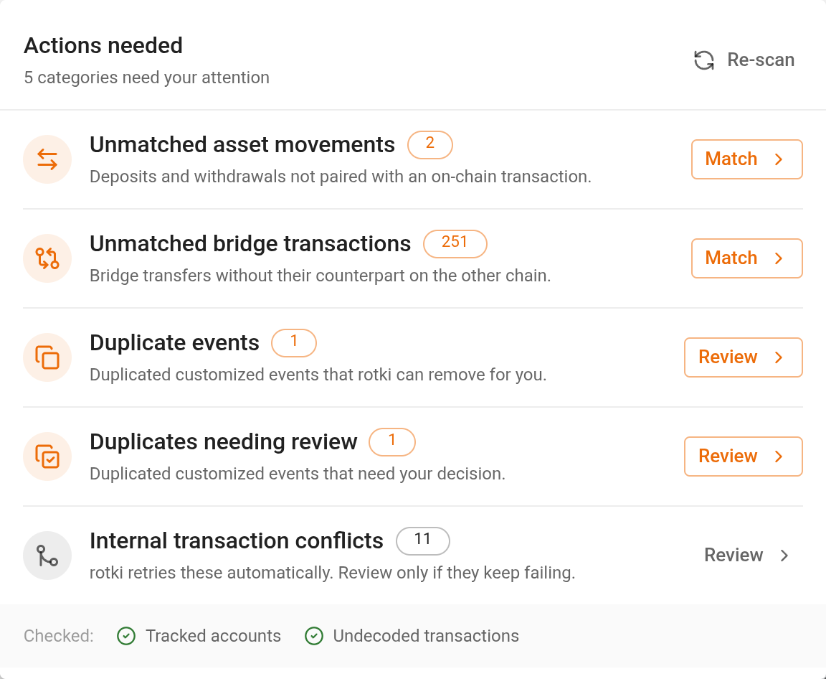Viewport: 826px width, 679px height.
Task: Click the count badge showing 11
Action: [x=423, y=541]
